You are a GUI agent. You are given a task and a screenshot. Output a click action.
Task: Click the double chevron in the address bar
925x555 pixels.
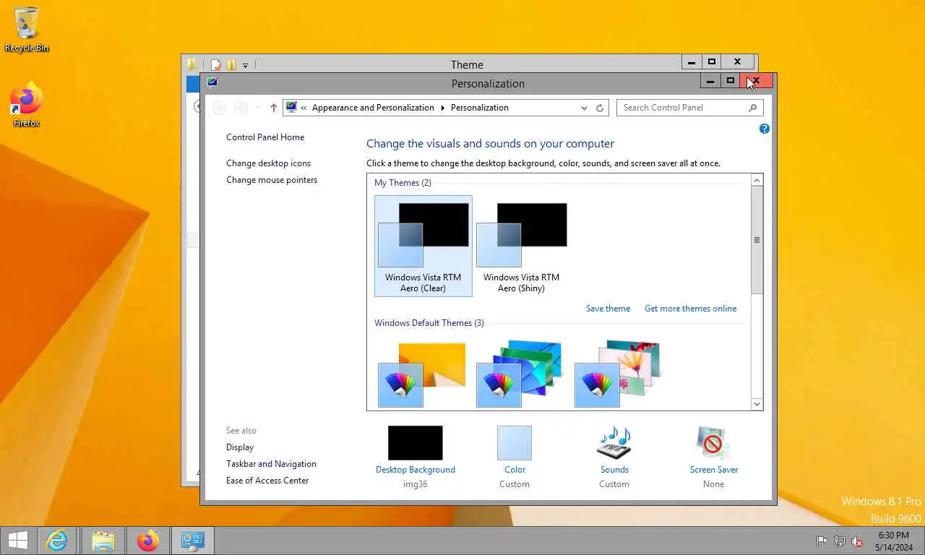304,108
